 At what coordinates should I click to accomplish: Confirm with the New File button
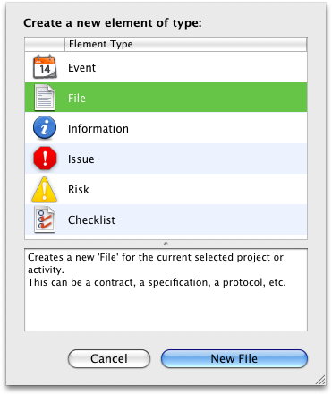coord(234,358)
